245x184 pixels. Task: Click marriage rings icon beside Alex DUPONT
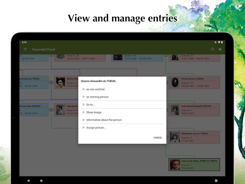tap(51, 110)
